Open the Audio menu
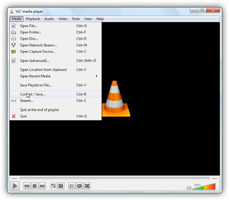The width and height of the screenshot is (229, 200). (x=49, y=19)
